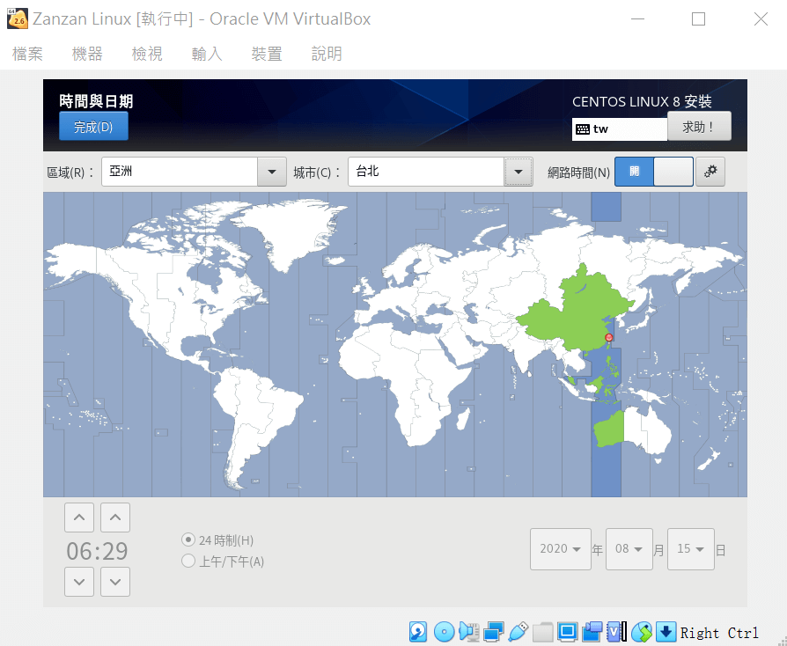Click the mouse integration status icon
Image resolution: width=787 pixels, height=646 pixels.
pyautogui.click(x=642, y=632)
